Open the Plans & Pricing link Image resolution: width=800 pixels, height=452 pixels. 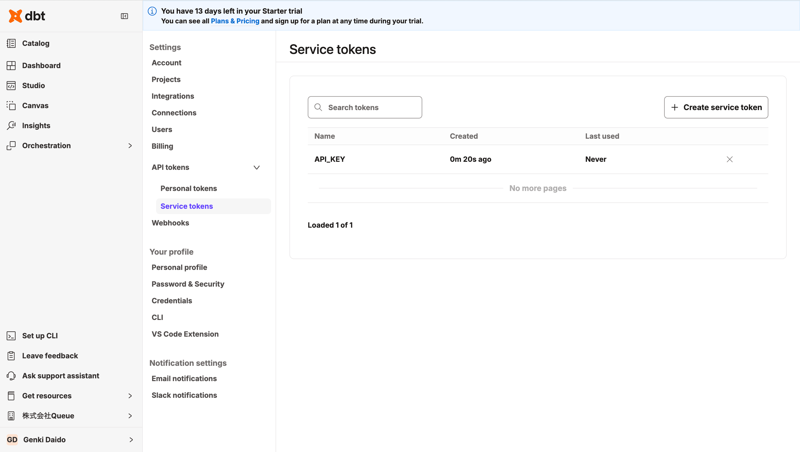click(235, 21)
